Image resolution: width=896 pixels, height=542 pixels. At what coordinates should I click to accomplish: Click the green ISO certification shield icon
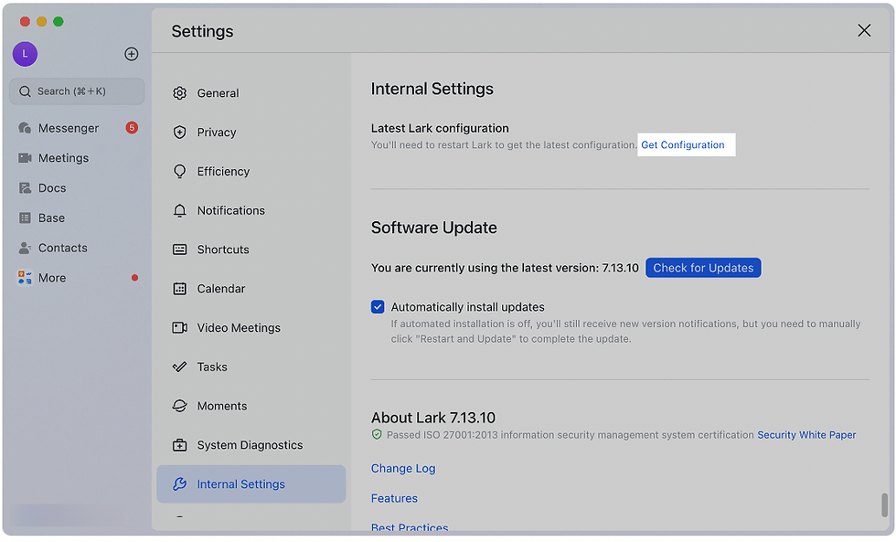coord(377,435)
